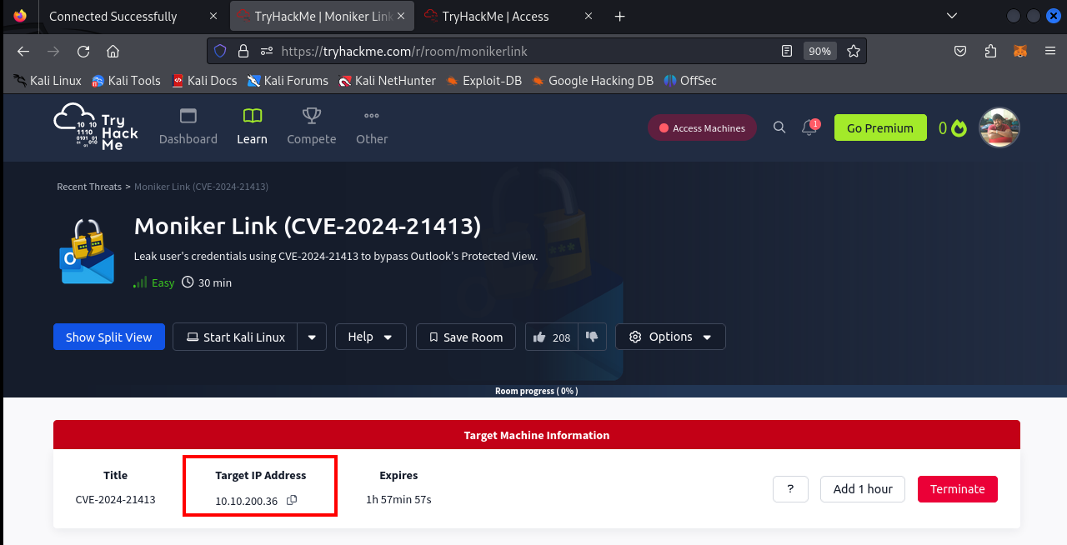Open the browser home page
The height and width of the screenshot is (545, 1067).
(113, 51)
